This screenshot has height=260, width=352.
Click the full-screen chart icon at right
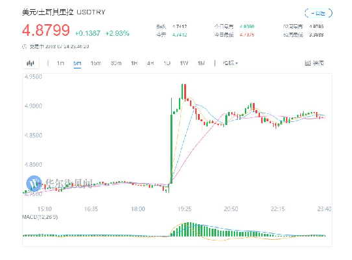tap(314, 63)
